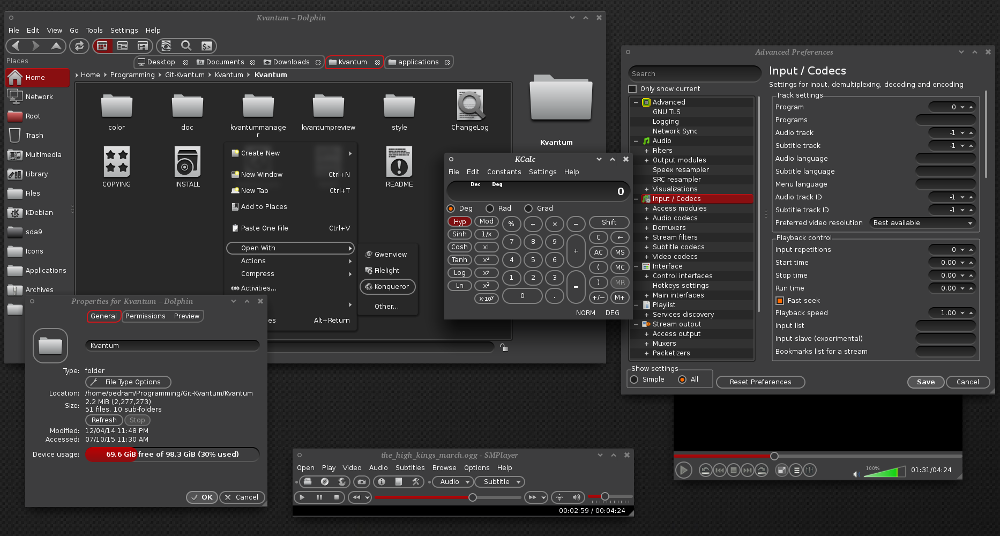Open SMPlayer playlist icon
Viewport: 1000px width, 536px height.
coord(399,482)
